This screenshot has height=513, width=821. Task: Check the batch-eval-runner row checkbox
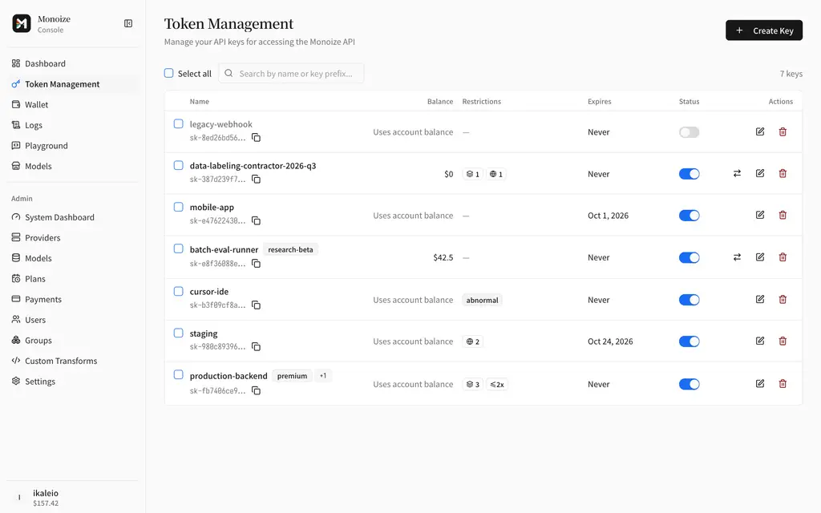point(179,248)
